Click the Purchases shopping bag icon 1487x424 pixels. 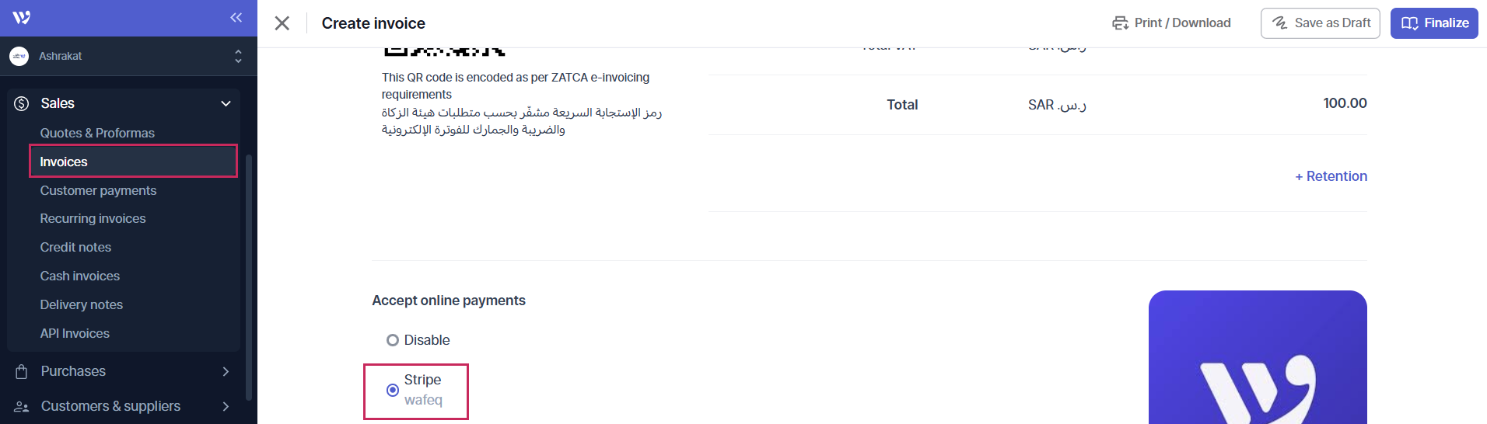(x=22, y=371)
